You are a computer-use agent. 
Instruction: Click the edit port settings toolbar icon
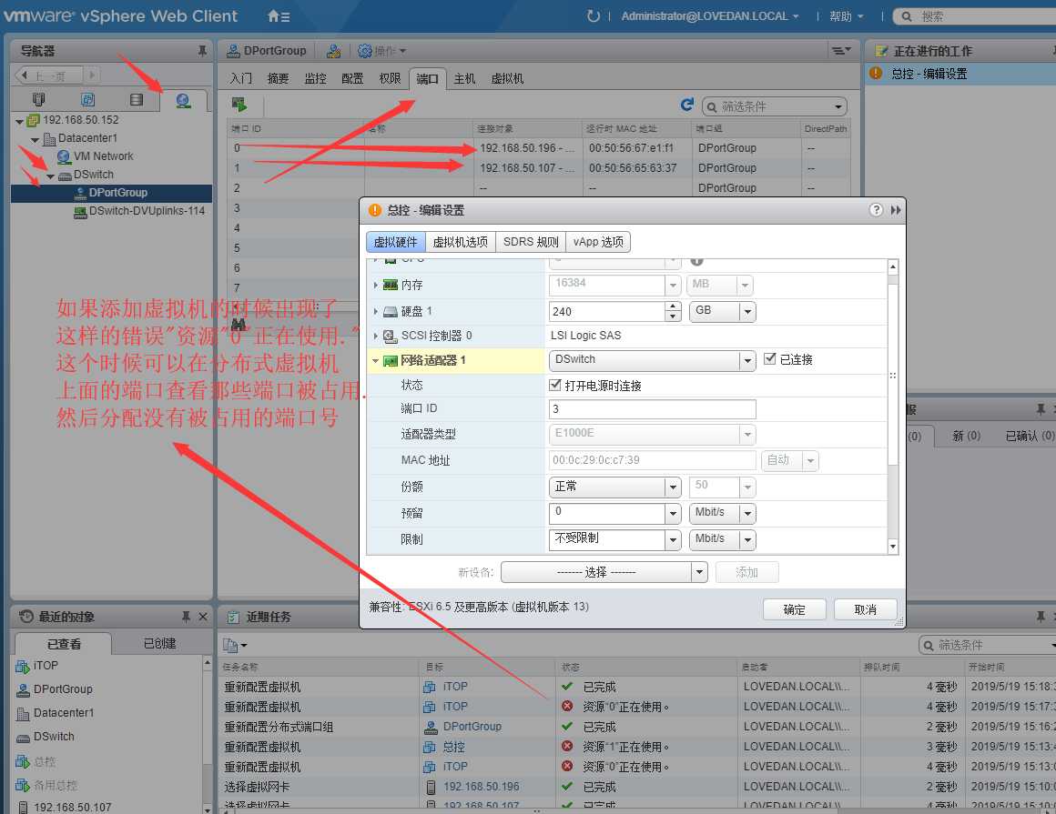pos(239,105)
